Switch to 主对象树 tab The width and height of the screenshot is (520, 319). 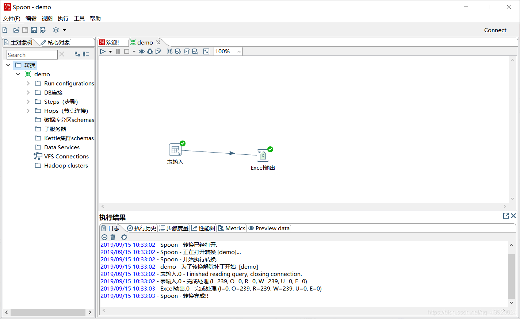(x=19, y=42)
